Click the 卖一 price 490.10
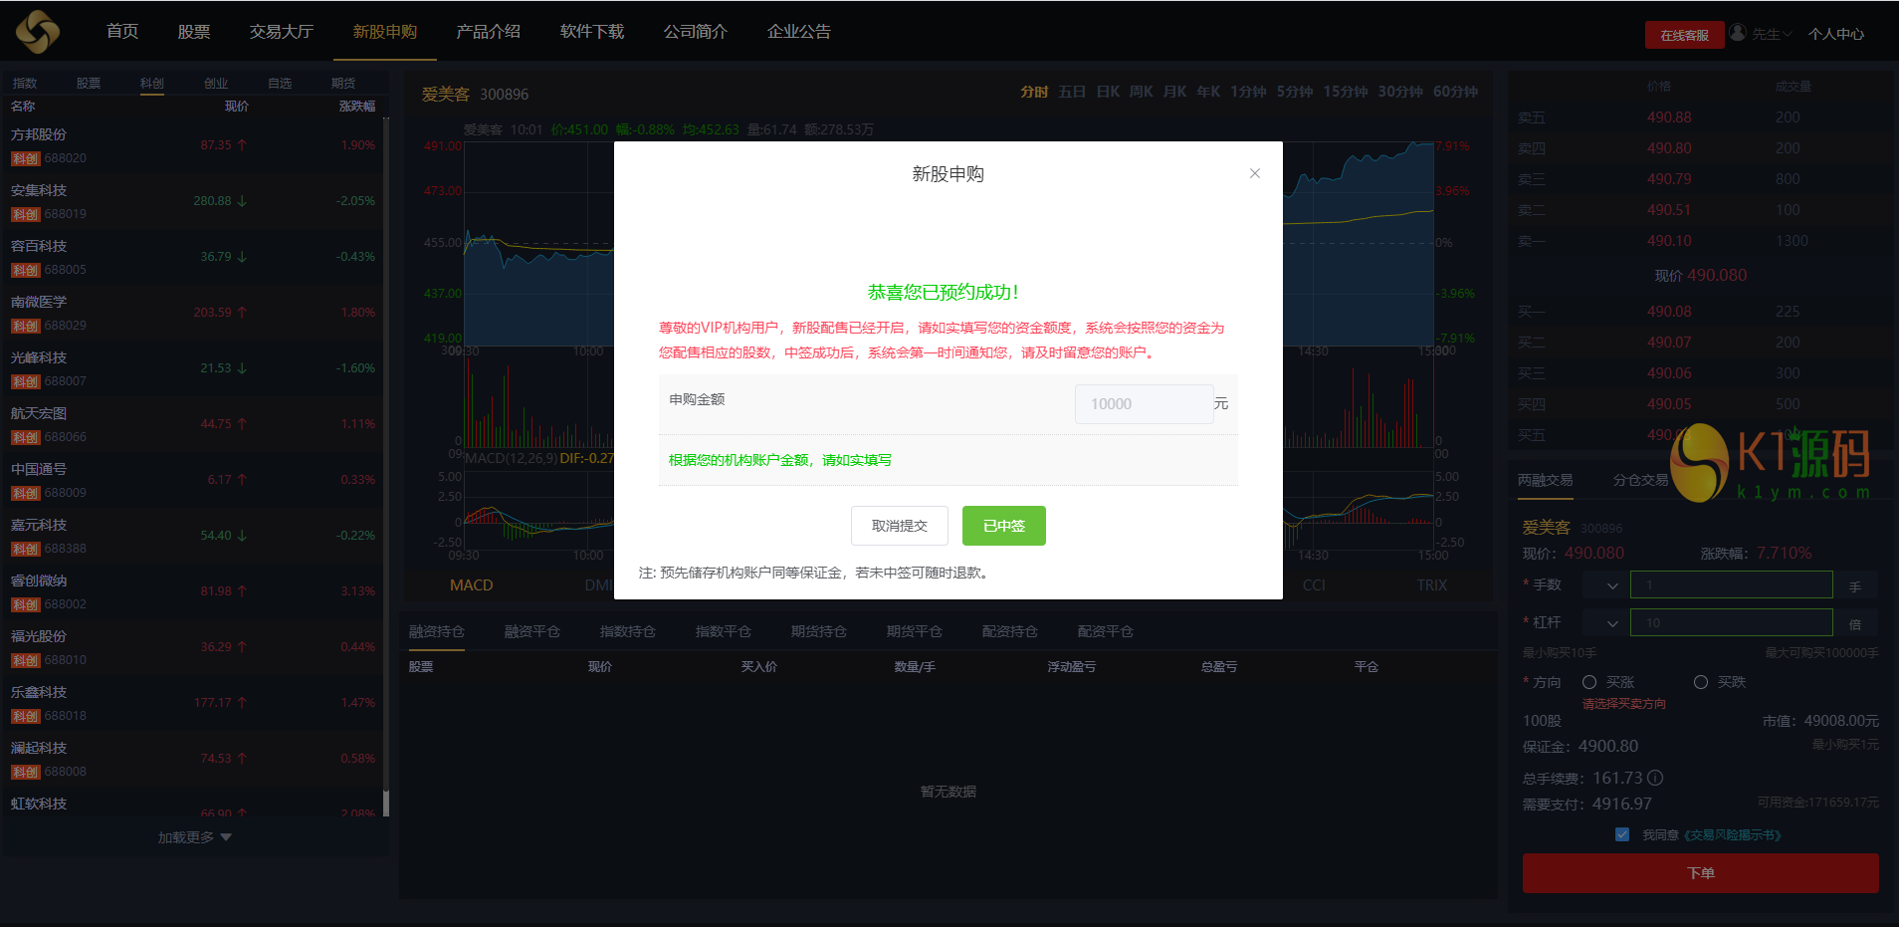Image resolution: width=1899 pixels, height=927 pixels. click(1669, 241)
